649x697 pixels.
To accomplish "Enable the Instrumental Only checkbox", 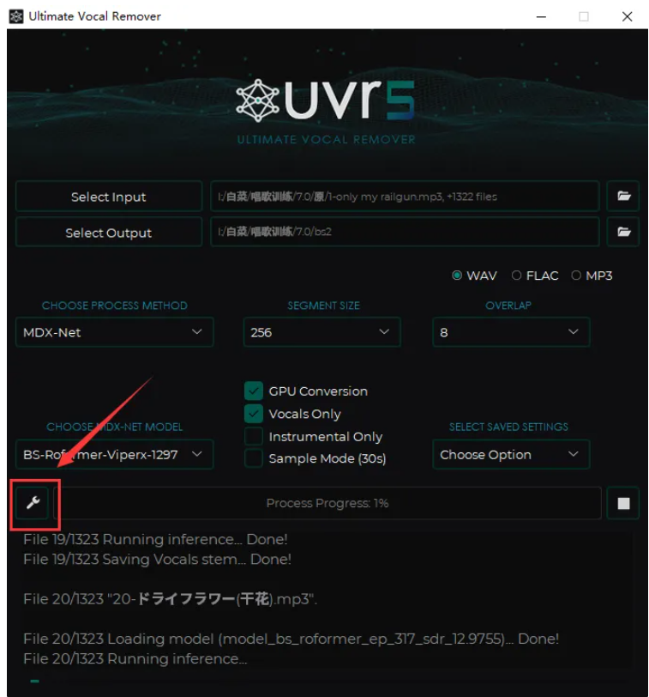I will pyautogui.click(x=254, y=437).
